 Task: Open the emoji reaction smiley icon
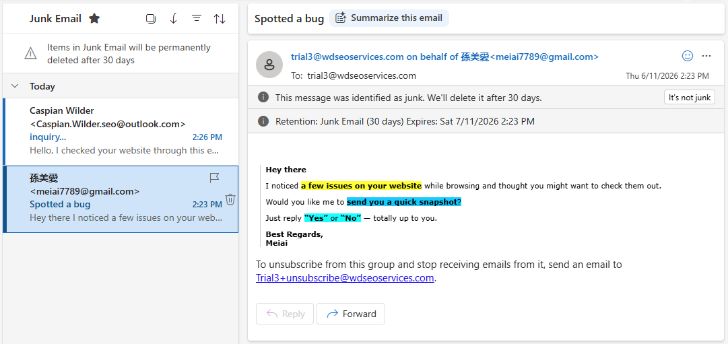(x=687, y=56)
